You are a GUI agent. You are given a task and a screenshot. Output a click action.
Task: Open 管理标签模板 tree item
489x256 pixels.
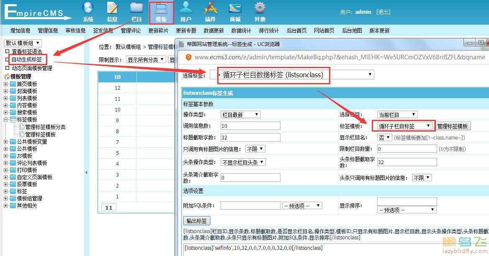pos(40,134)
